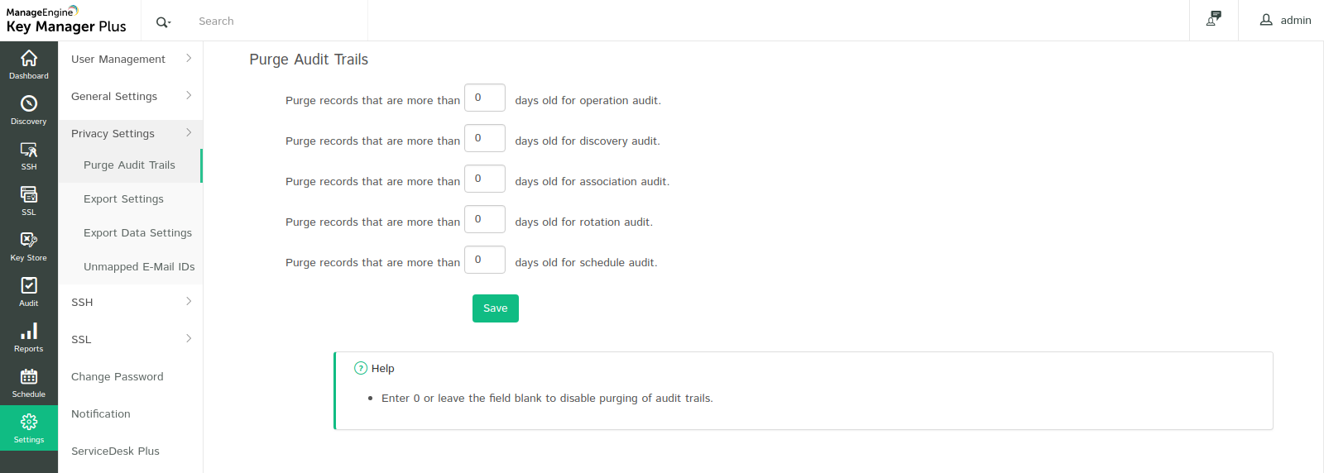Open the Change Password link
This screenshot has width=1324, height=473.
coord(118,377)
